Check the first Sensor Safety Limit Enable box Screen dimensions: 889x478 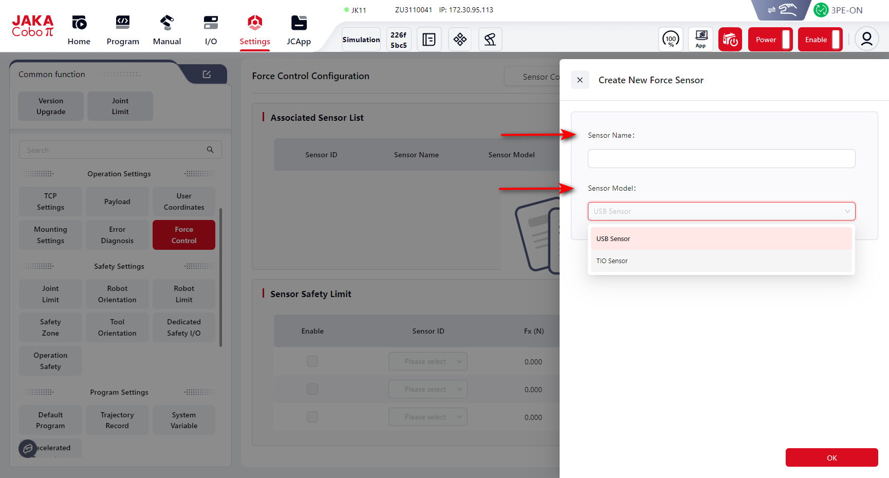coord(312,361)
